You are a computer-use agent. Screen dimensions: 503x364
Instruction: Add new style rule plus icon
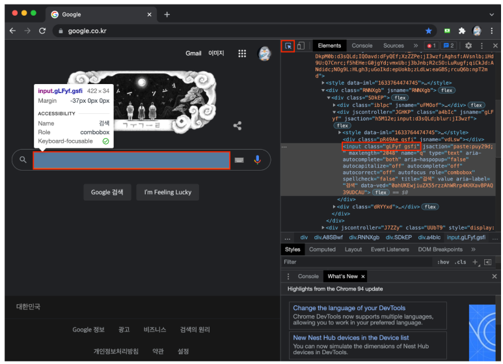click(x=476, y=262)
